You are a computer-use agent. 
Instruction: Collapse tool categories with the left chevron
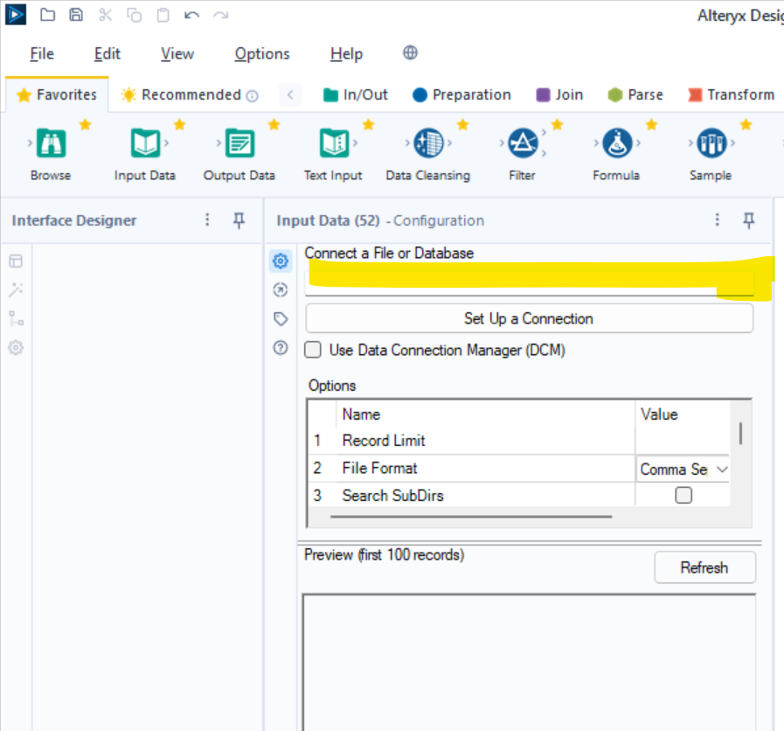[290, 94]
